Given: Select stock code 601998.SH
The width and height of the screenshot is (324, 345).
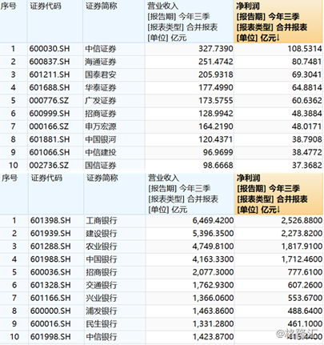Looking at the screenshot, I should pos(50,337).
